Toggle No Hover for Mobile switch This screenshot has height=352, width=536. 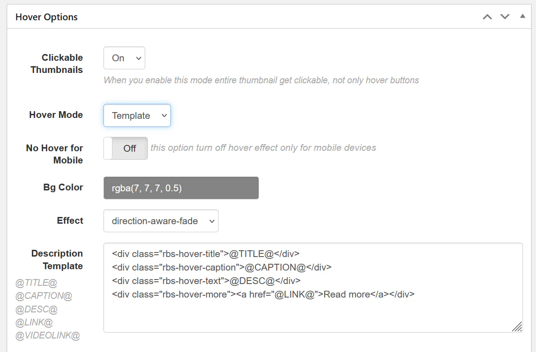point(126,149)
